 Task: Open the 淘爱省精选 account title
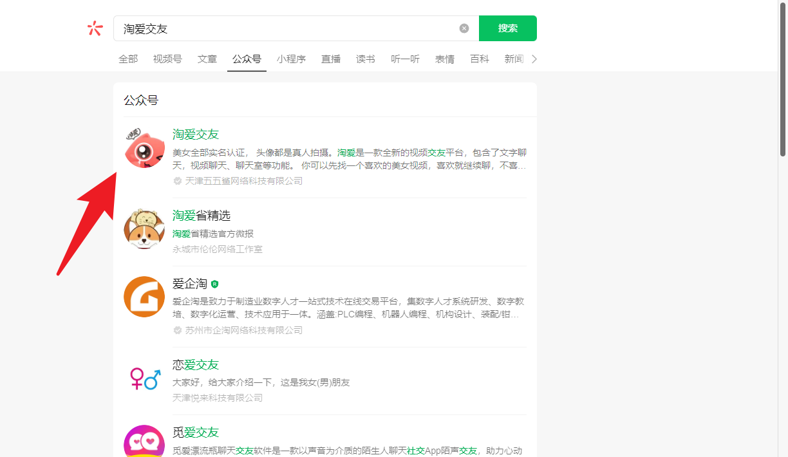pos(202,216)
